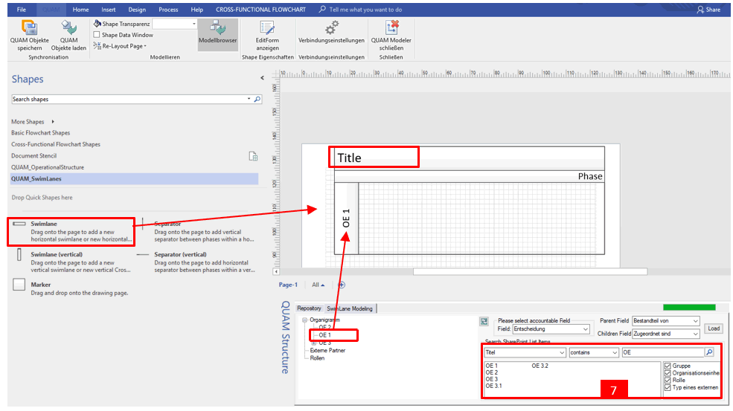Enable the Shape Data Window checkbox

point(97,35)
